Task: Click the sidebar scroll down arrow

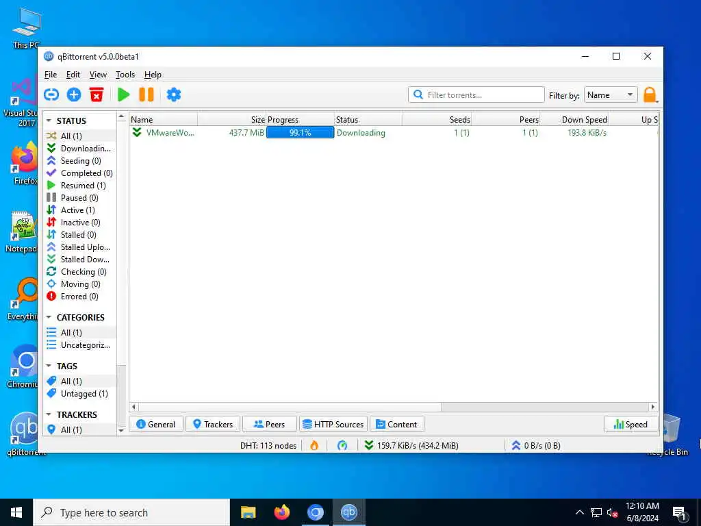Action: (x=121, y=430)
